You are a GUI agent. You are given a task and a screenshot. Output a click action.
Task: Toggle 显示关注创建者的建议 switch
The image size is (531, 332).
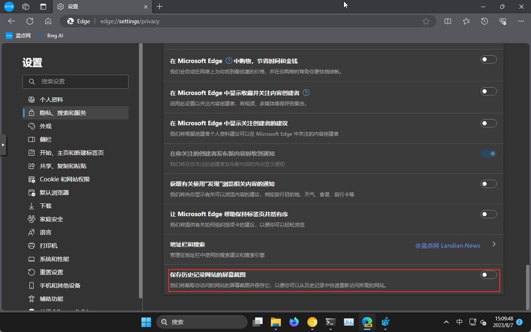point(488,123)
